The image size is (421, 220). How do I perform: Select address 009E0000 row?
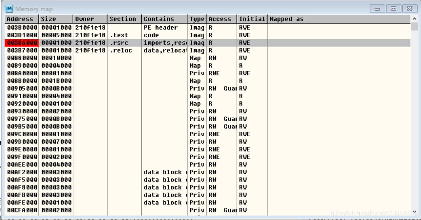pos(208,149)
